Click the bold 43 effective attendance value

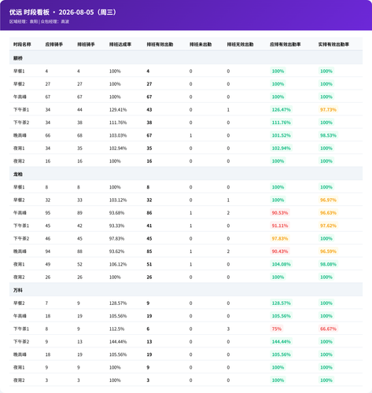149,110
